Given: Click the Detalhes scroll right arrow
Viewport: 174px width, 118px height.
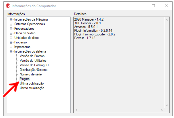Looking at the screenshot, I should point(162,110).
